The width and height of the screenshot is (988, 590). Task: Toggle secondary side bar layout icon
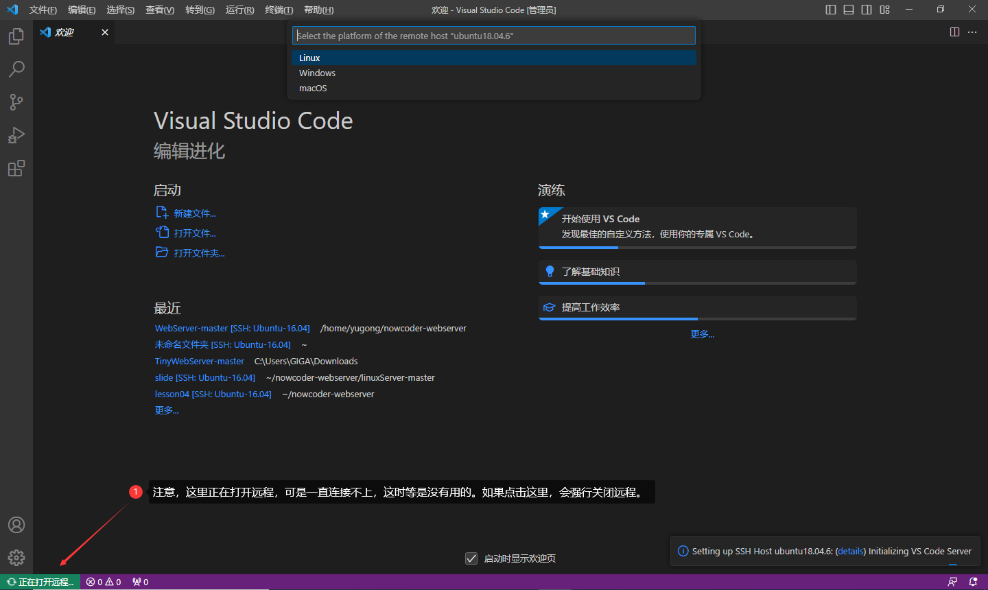click(867, 10)
